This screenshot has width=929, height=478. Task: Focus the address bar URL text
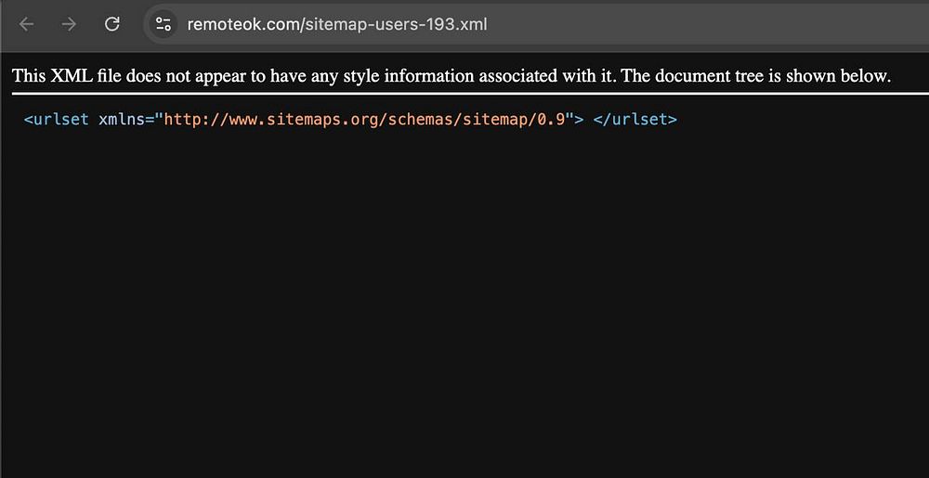tap(337, 24)
